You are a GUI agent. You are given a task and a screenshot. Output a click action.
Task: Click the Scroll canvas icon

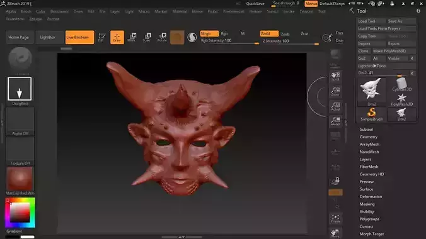pos(335,76)
